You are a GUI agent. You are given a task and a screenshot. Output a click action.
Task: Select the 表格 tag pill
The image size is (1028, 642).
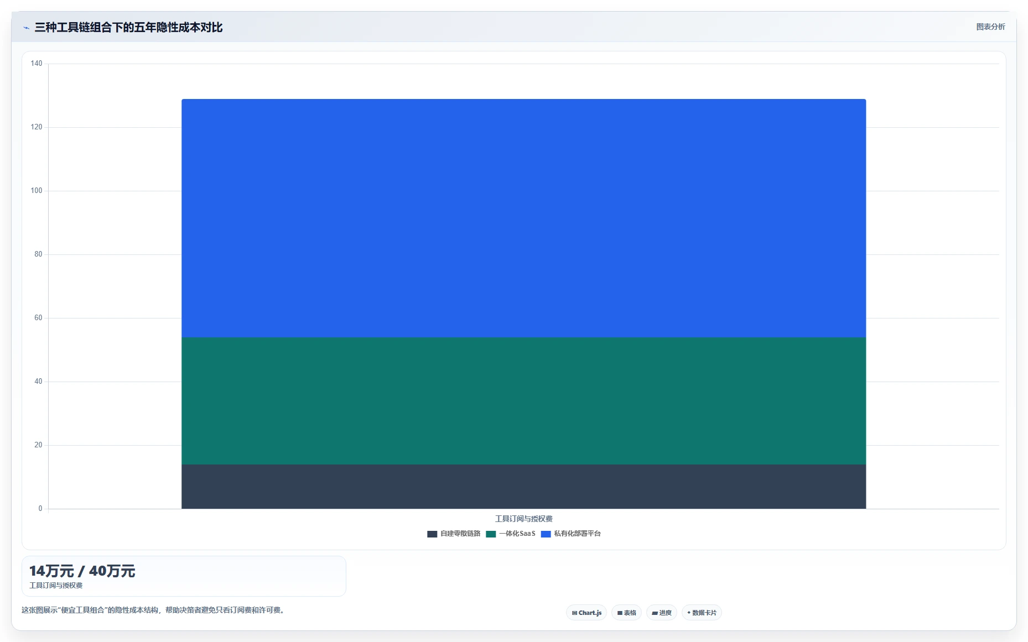pos(626,613)
